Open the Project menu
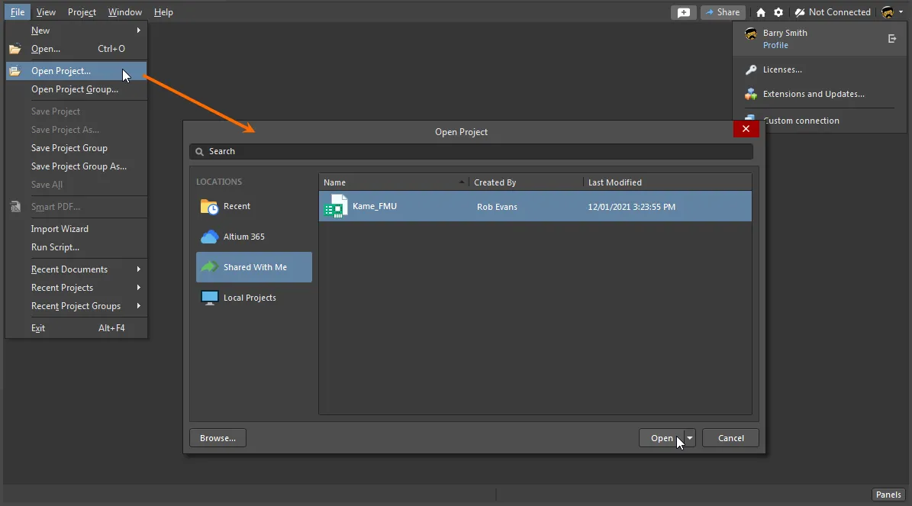The height and width of the screenshot is (506, 912). click(82, 12)
